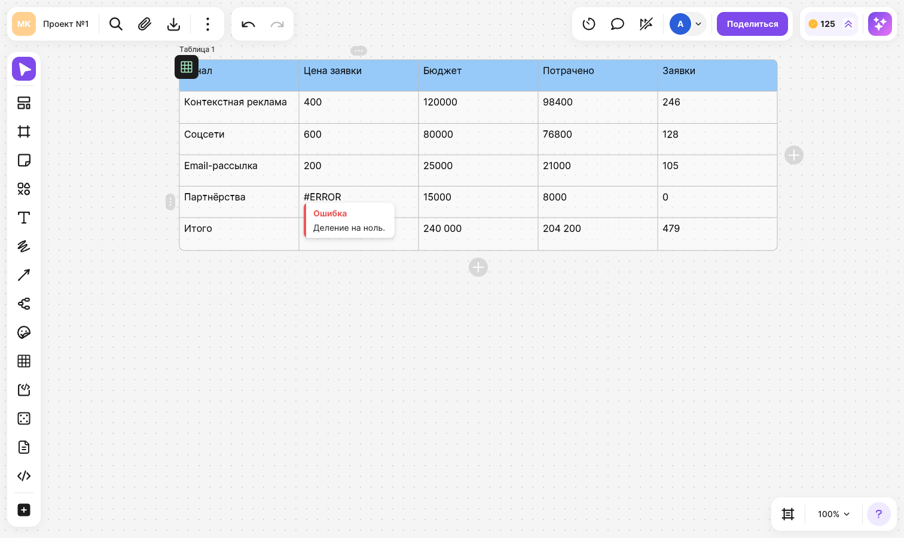The width and height of the screenshot is (904, 538).
Task: Open the sticker palette tool
Action: tap(24, 332)
